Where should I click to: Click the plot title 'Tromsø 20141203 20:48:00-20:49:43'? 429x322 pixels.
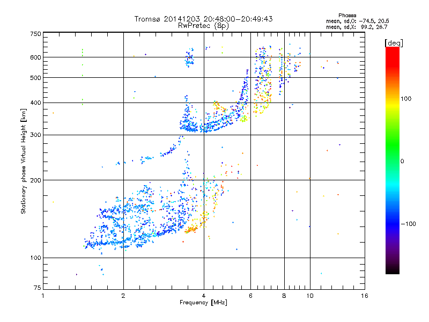[x=204, y=19]
